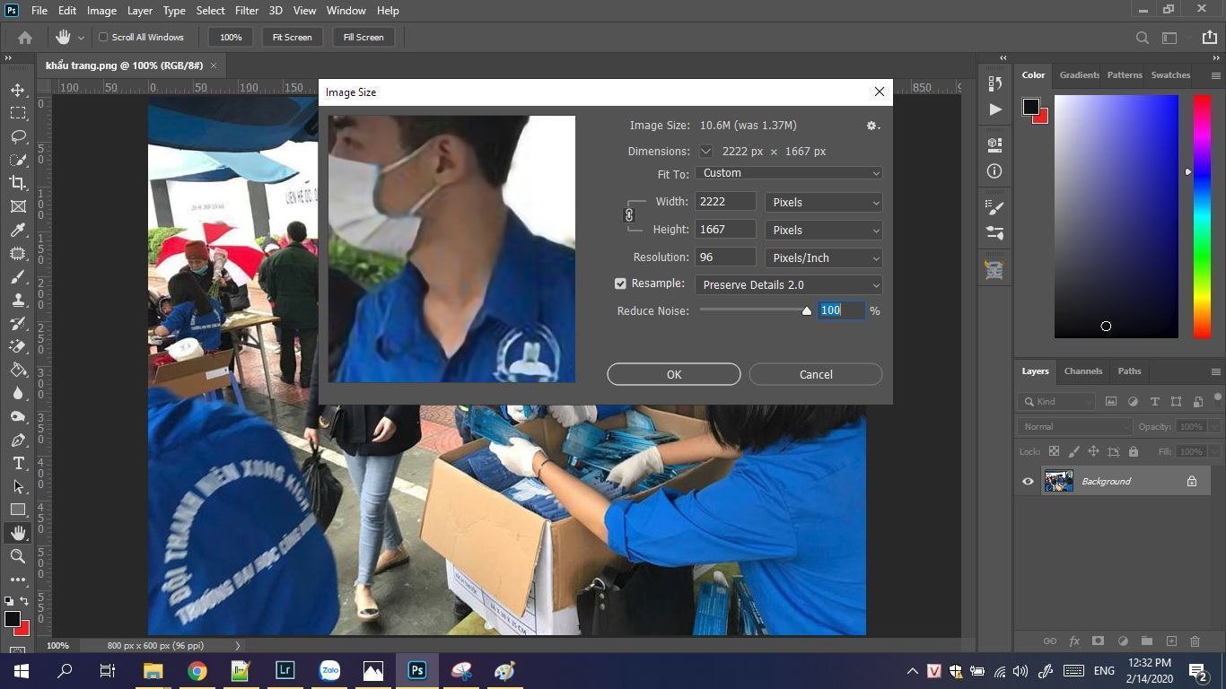Uncheck the Resample checkbox
Screen dimensions: 1226x689
(x=620, y=283)
